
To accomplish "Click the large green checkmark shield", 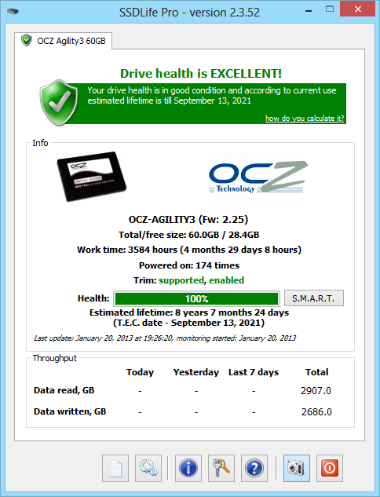I will pyautogui.click(x=59, y=102).
